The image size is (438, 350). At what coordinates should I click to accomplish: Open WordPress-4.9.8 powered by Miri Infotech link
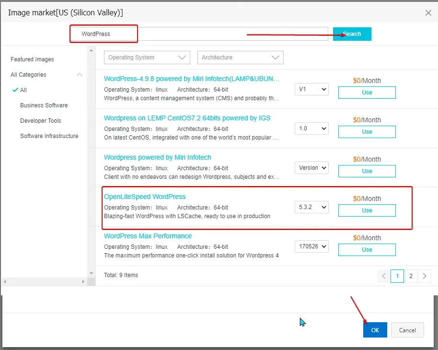pos(192,79)
